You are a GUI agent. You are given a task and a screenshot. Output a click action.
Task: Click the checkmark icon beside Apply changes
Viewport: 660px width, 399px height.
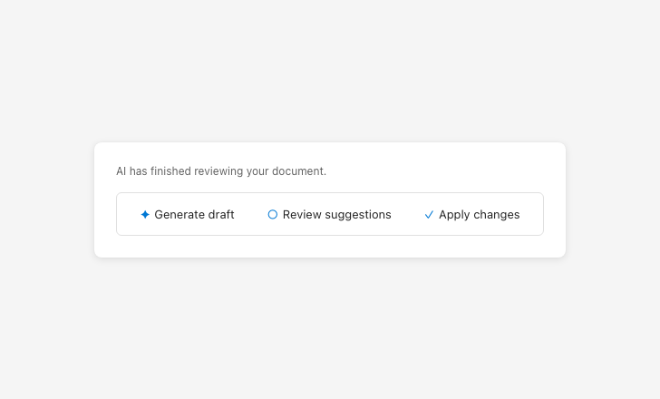pos(429,215)
